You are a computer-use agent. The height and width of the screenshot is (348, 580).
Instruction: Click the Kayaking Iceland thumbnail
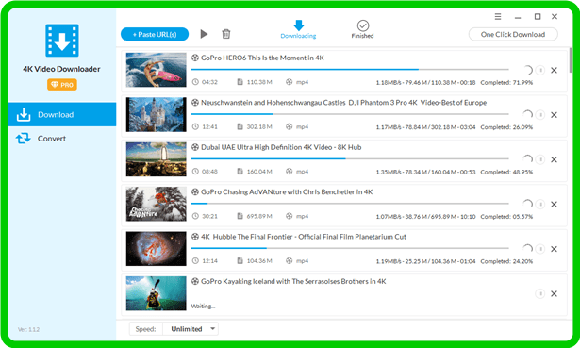point(157,293)
